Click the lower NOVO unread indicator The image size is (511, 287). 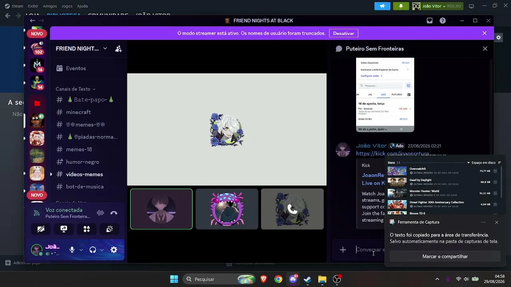tap(37, 195)
